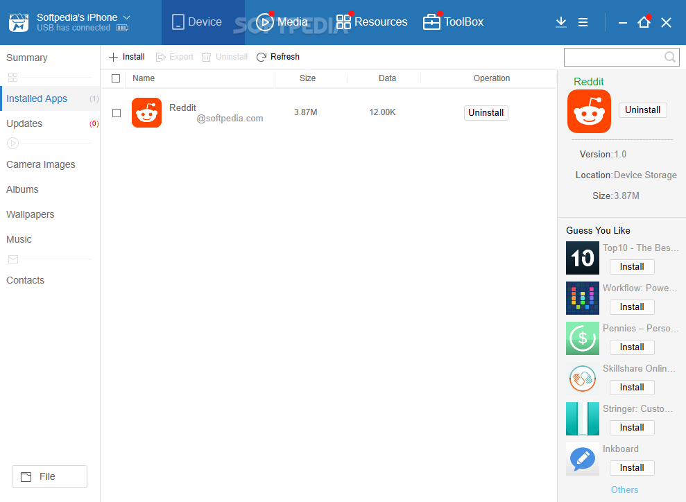Uninstall Reddit from the list row
This screenshot has width=686, height=502.
click(486, 113)
